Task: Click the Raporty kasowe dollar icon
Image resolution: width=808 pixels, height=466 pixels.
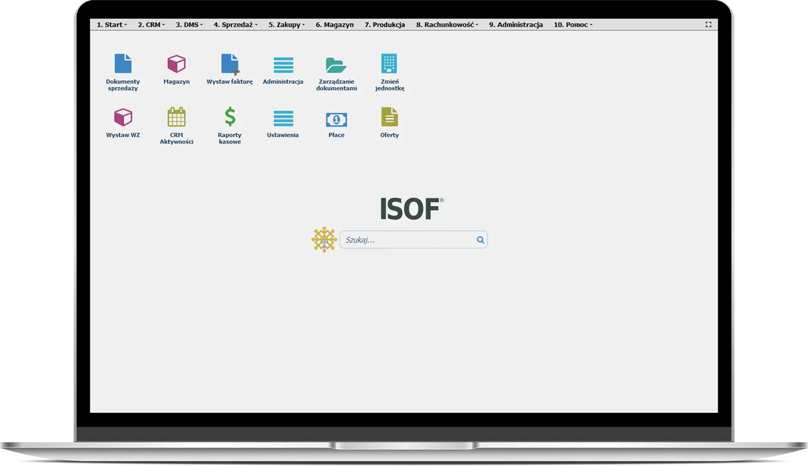Action: pyautogui.click(x=230, y=117)
